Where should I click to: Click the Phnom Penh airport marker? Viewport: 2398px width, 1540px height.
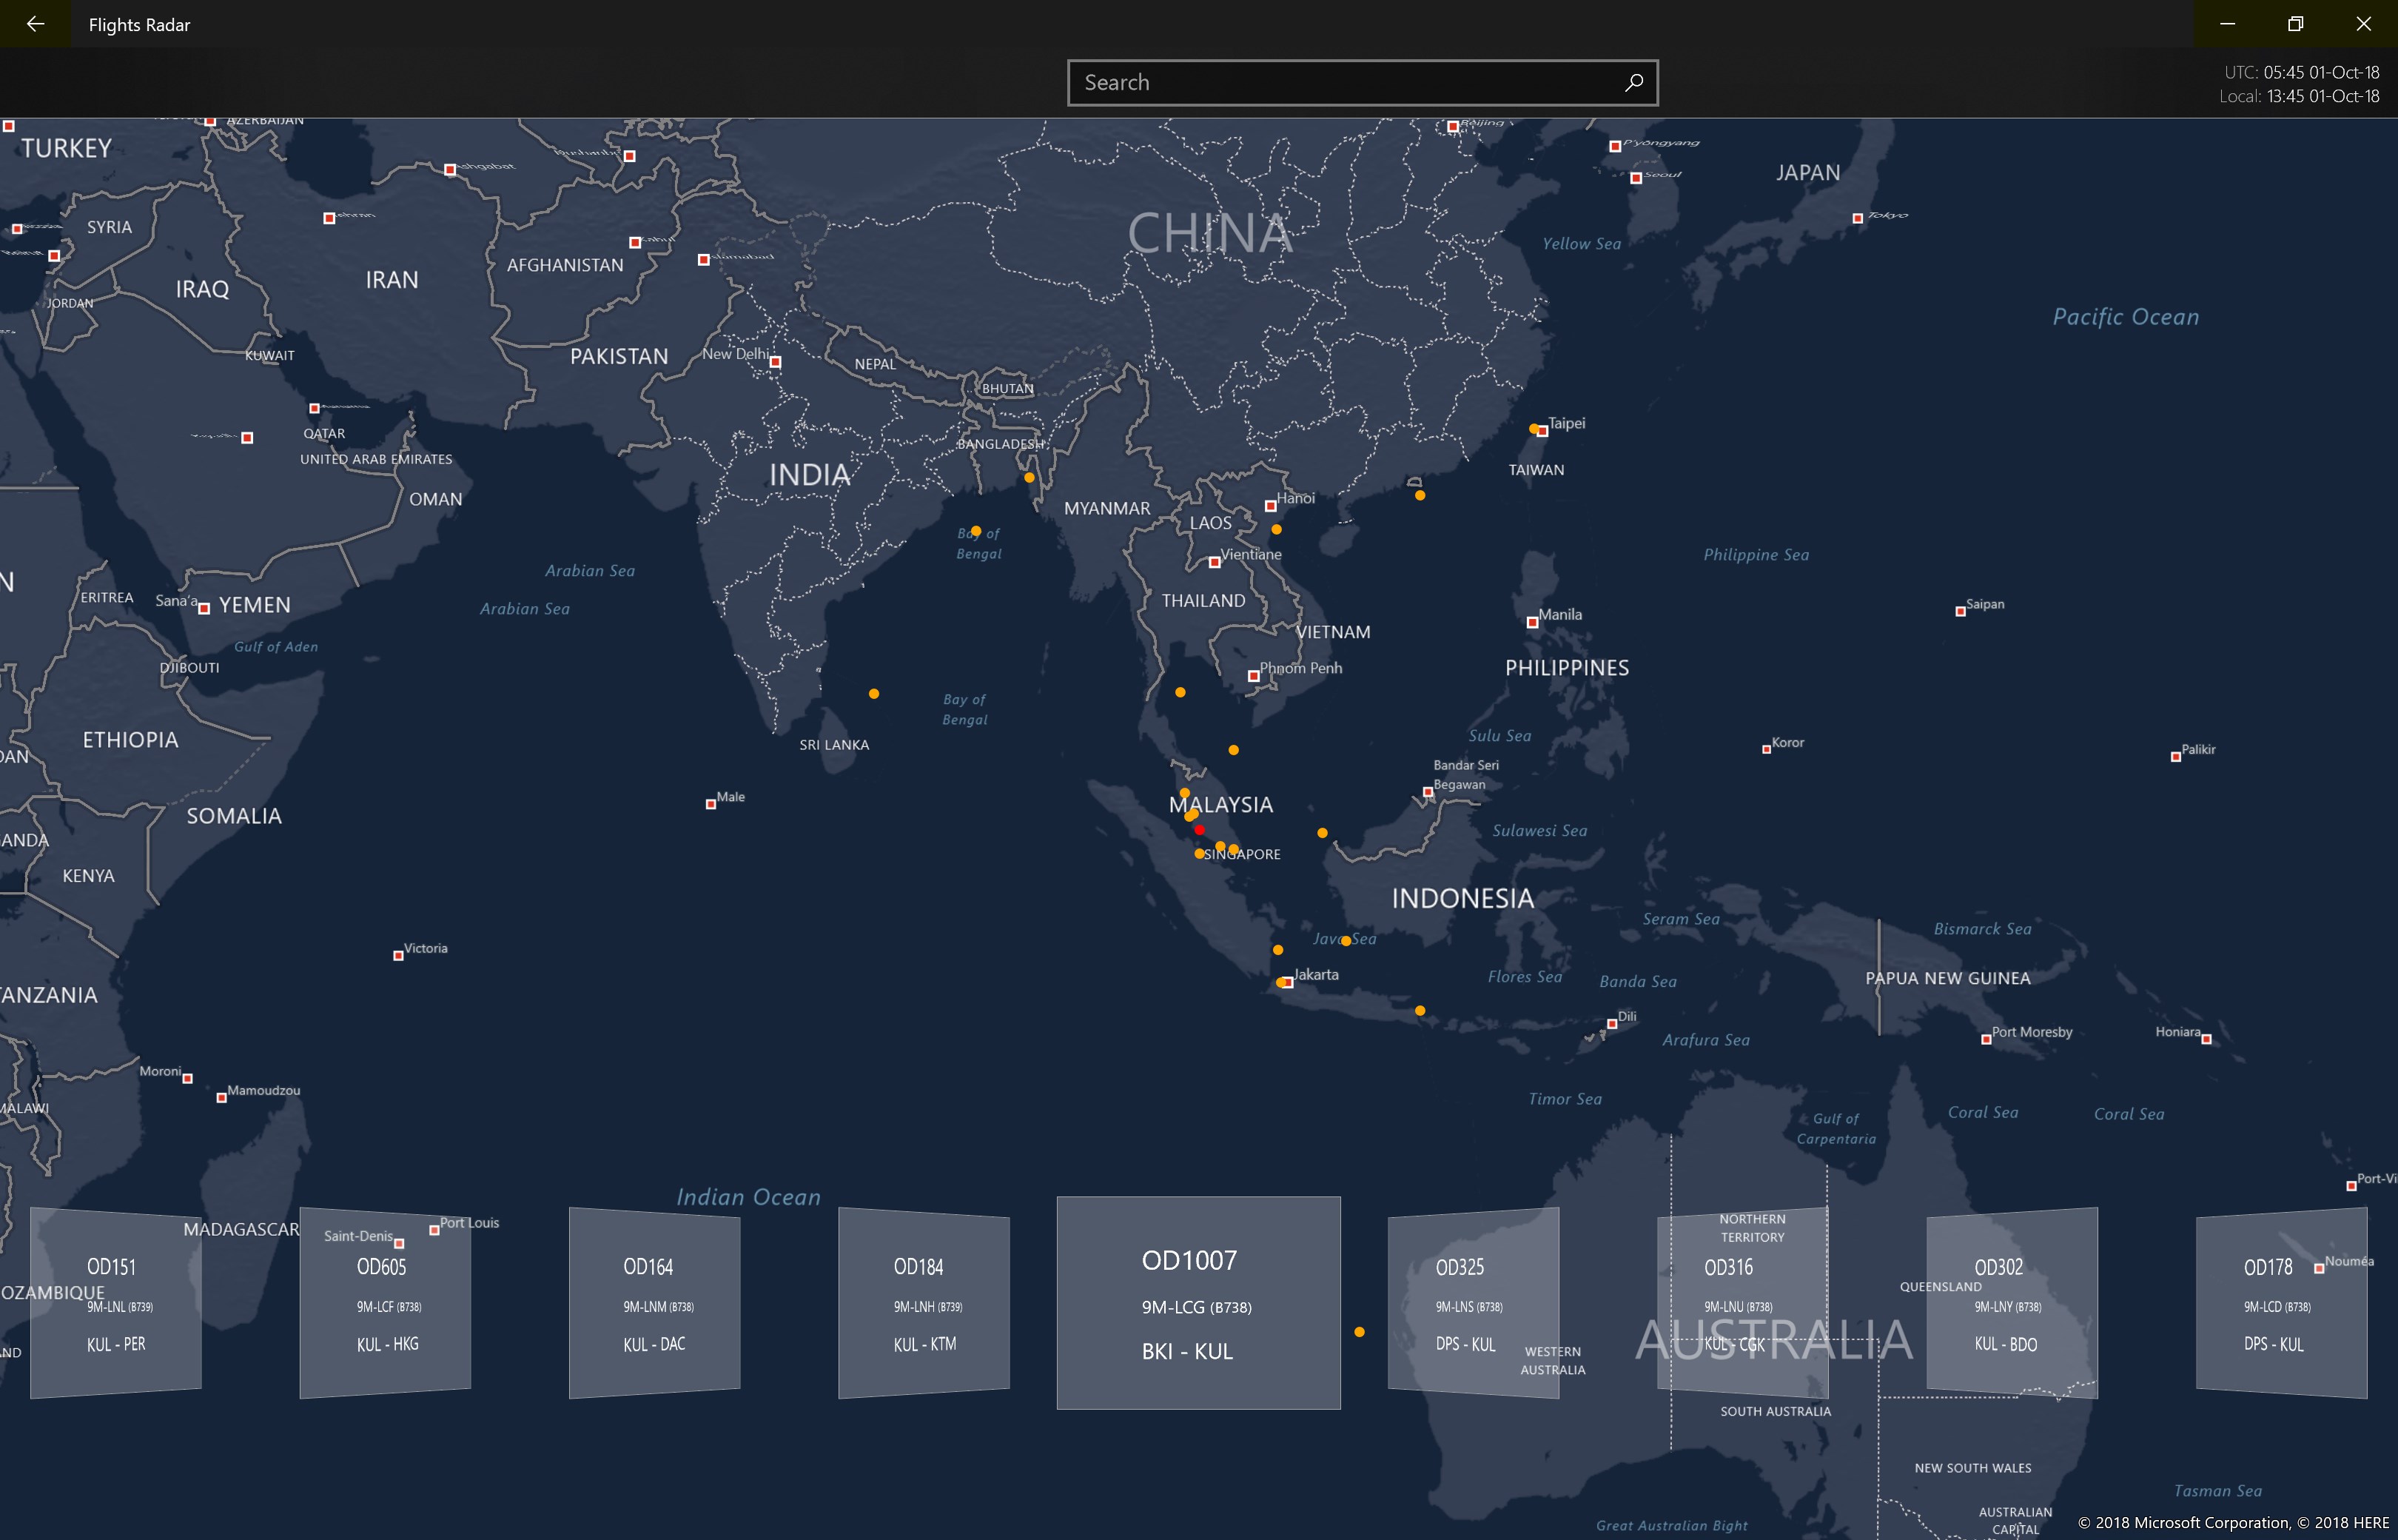point(1254,676)
